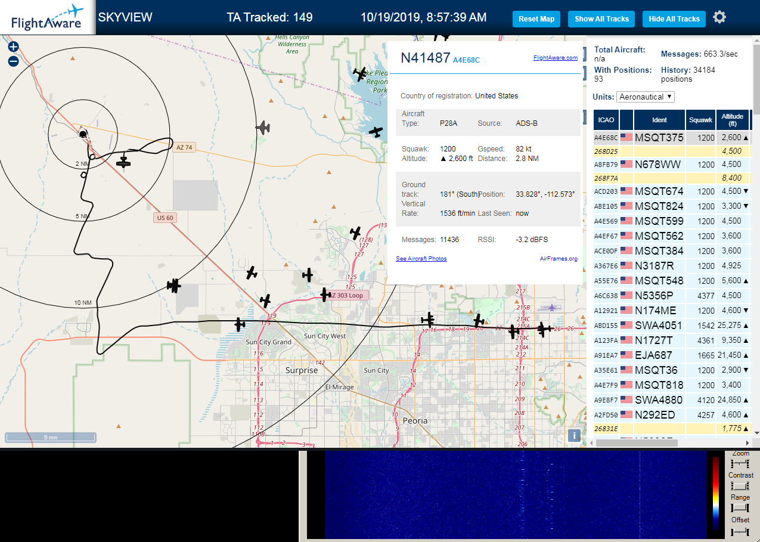Sort table by Squawk column header
The width and height of the screenshot is (760, 542).
pos(700,120)
